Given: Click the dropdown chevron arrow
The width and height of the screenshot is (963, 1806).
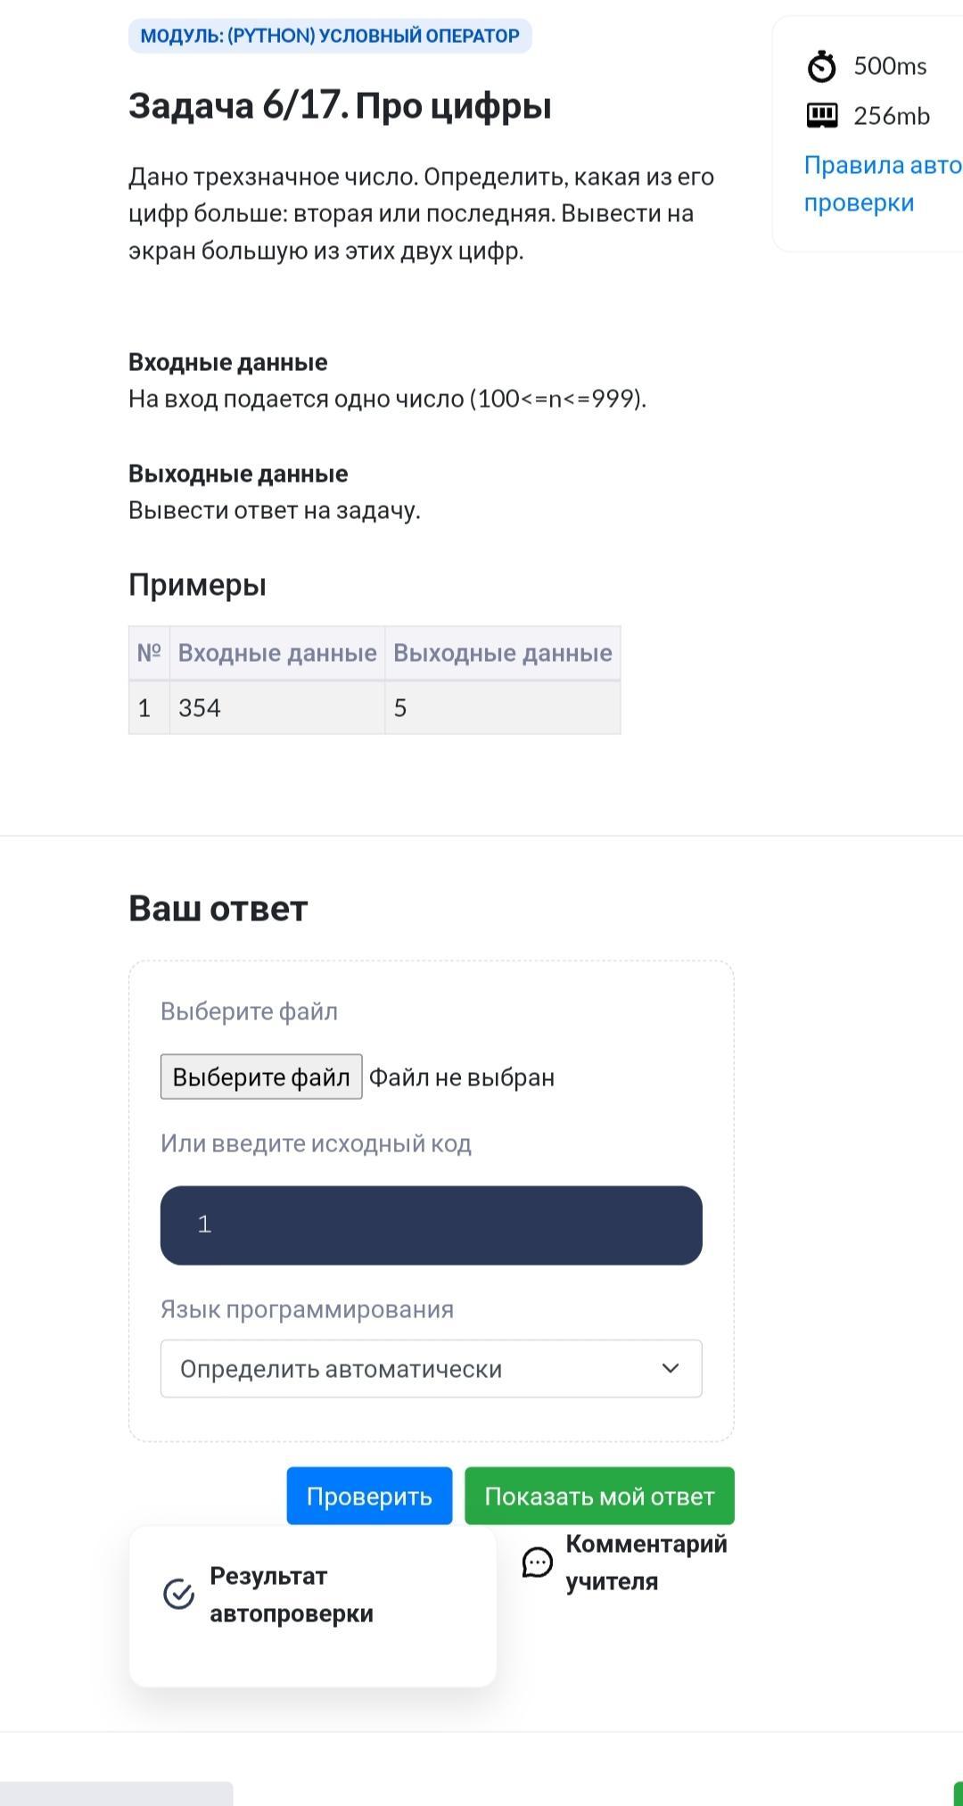Looking at the screenshot, I should pyautogui.click(x=671, y=1368).
